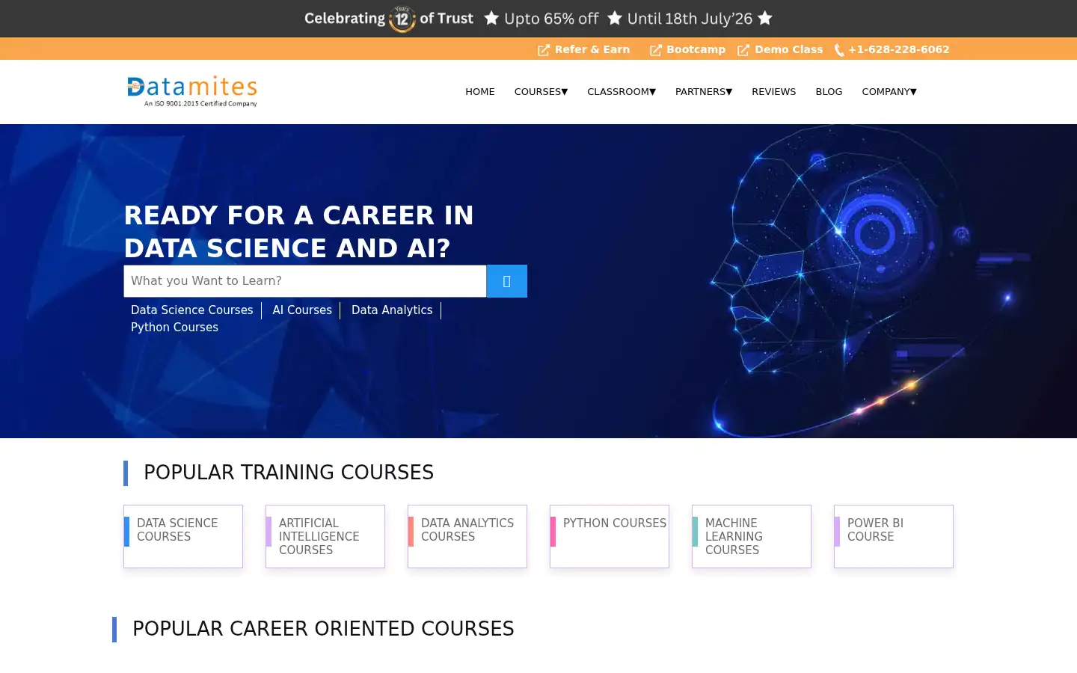Open the DATA SCIENCE COURSES card
Viewport: 1077px width, 673px height.
[183, 536]
